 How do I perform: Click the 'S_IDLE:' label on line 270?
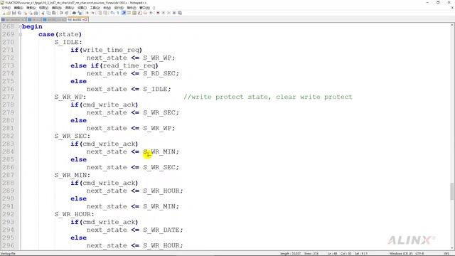(68, 42)
